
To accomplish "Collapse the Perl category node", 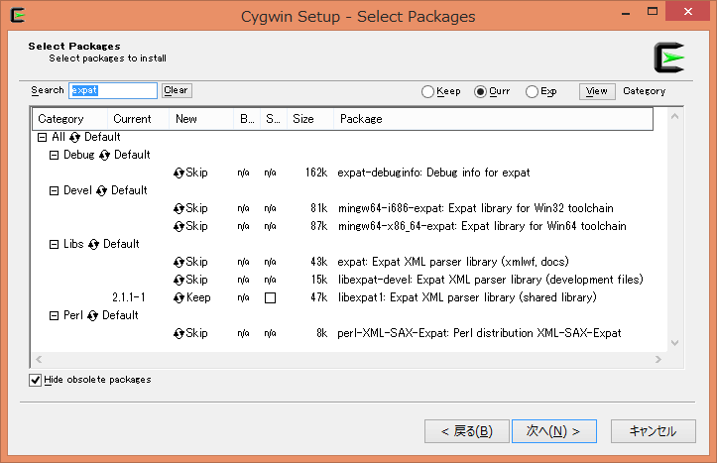I will (54, 316).
